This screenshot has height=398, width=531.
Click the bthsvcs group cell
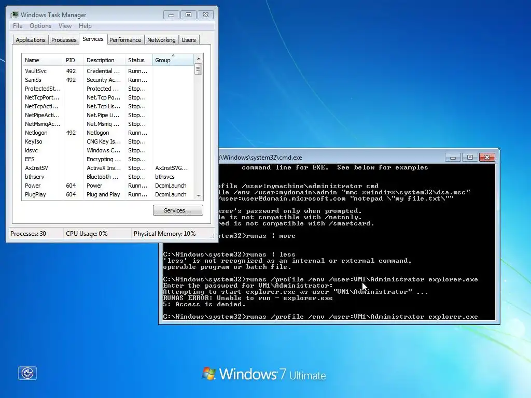coord(165,177)
